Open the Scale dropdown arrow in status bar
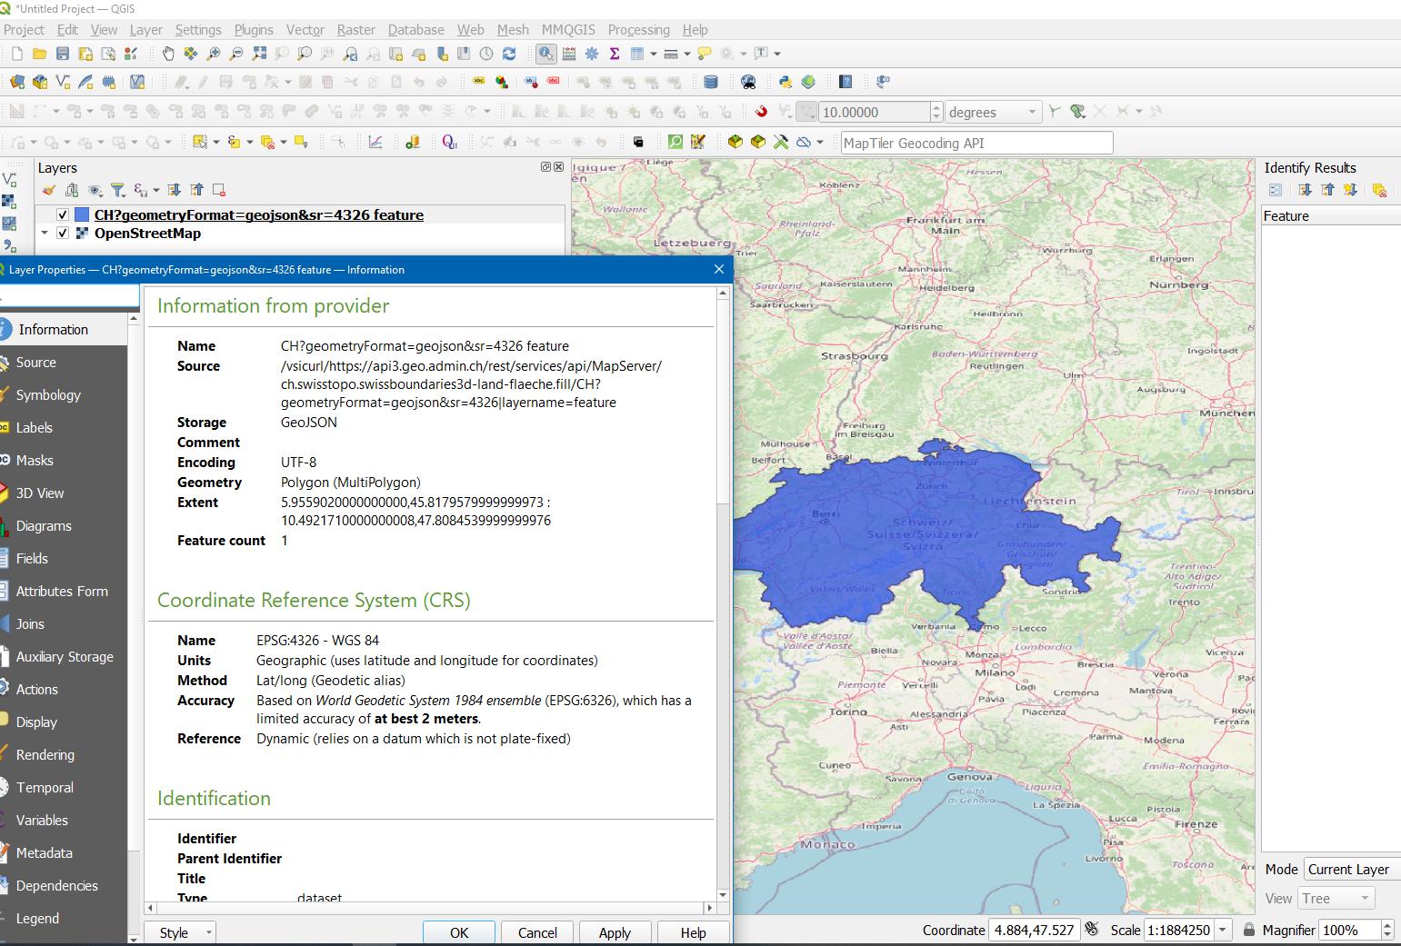This screenshot has width=1401, height=946. [1224, 930]
